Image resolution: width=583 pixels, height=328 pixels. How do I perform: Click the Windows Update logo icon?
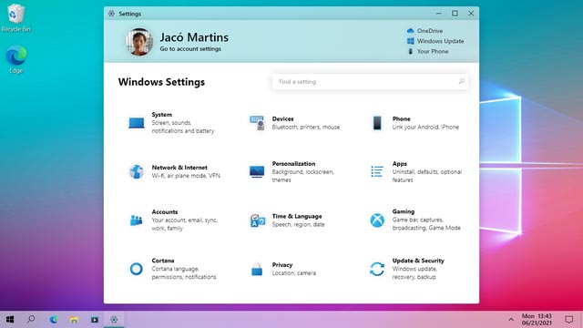tap(411, 41)
